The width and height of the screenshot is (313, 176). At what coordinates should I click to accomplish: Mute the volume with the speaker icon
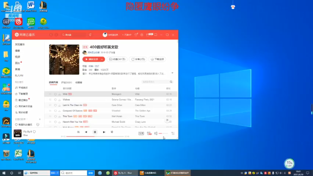(156, 133)
